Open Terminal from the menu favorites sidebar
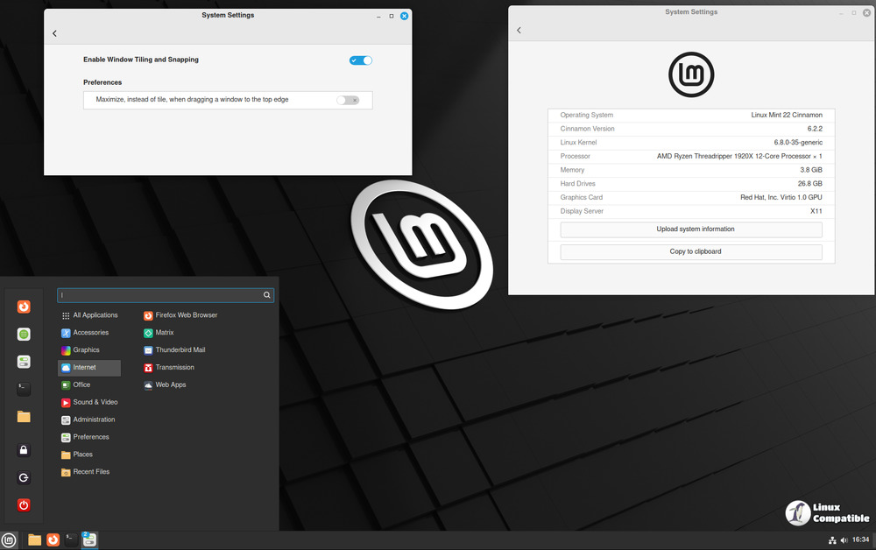The height and width of the screenshot is (550, 876). [24, 389]
